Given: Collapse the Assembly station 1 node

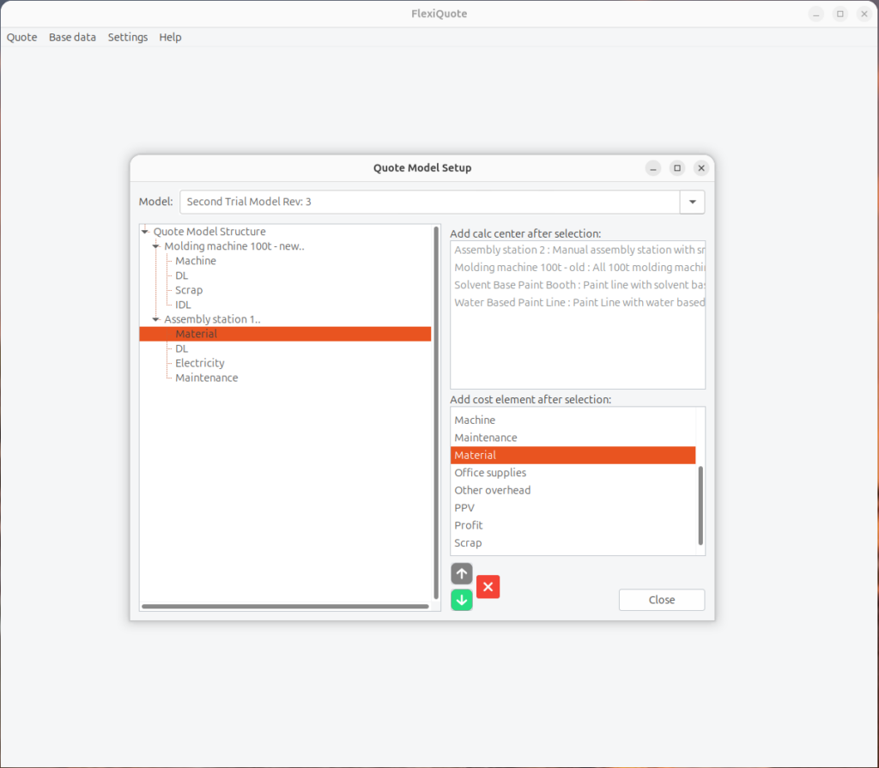Looking at the screenshot, I should 156,319.
